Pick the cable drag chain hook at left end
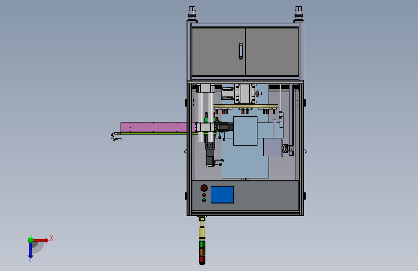The width and height of the screenshot is (418, 271). (116, 136)
